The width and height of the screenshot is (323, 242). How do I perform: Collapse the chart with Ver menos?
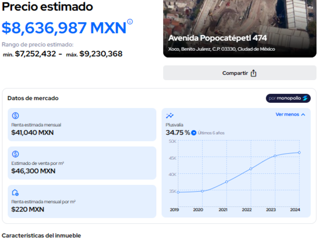click(290, 114)
